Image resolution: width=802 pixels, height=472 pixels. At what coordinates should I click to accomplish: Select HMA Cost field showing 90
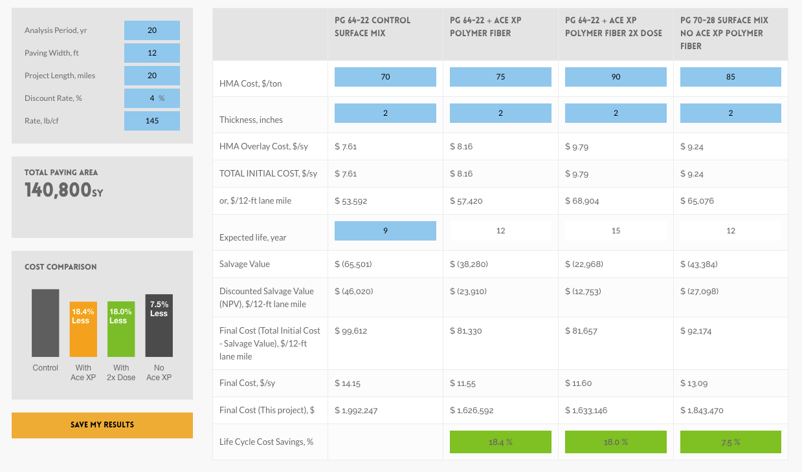pos(616,77)
